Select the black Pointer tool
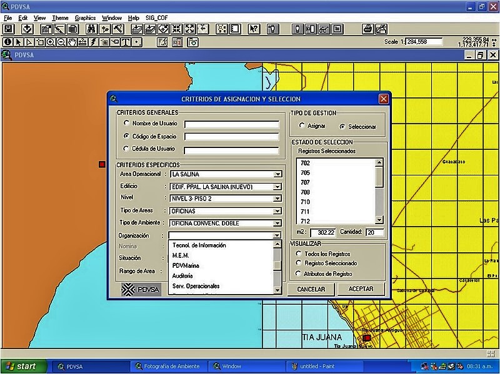Screen dimensions: 500x374 (x=19, y=42)
